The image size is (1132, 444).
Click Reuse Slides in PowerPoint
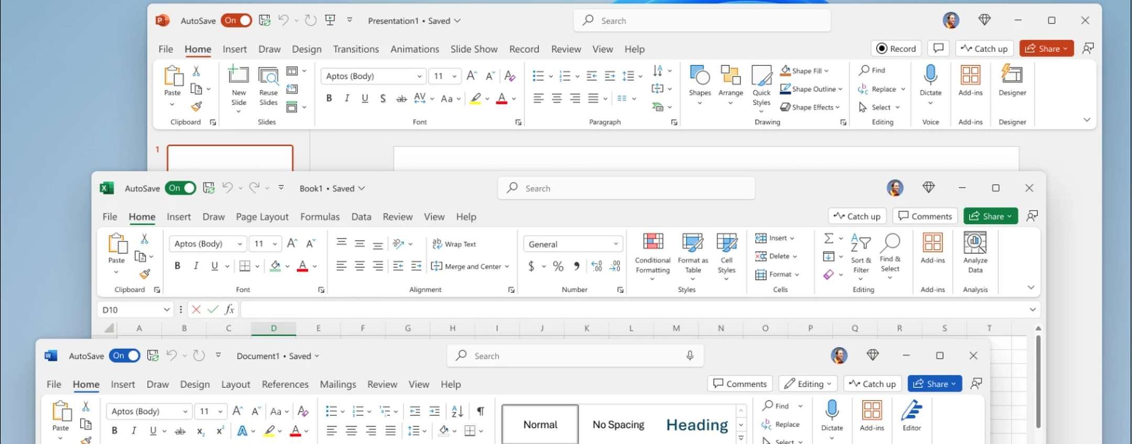point(268,86)
